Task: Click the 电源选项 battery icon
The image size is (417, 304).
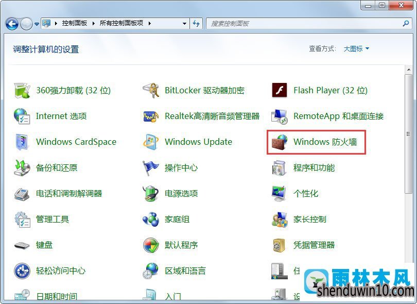Action: pos(151,194)
